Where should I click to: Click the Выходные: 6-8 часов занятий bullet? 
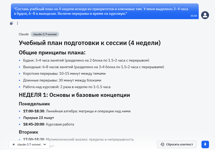coord(94,67)
